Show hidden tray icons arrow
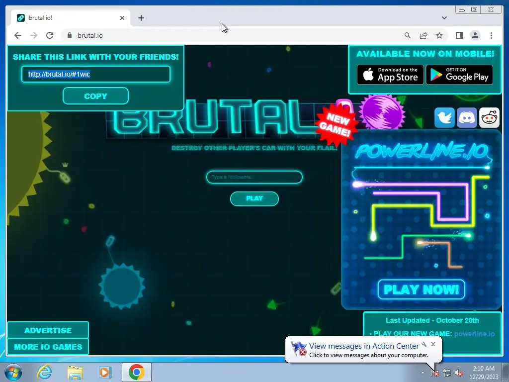 pyautogui.click(x=423, y=373)
